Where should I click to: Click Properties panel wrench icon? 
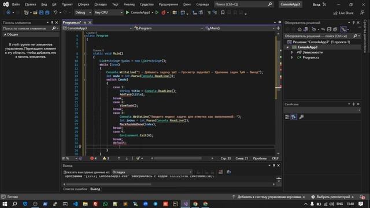point(301,117)
